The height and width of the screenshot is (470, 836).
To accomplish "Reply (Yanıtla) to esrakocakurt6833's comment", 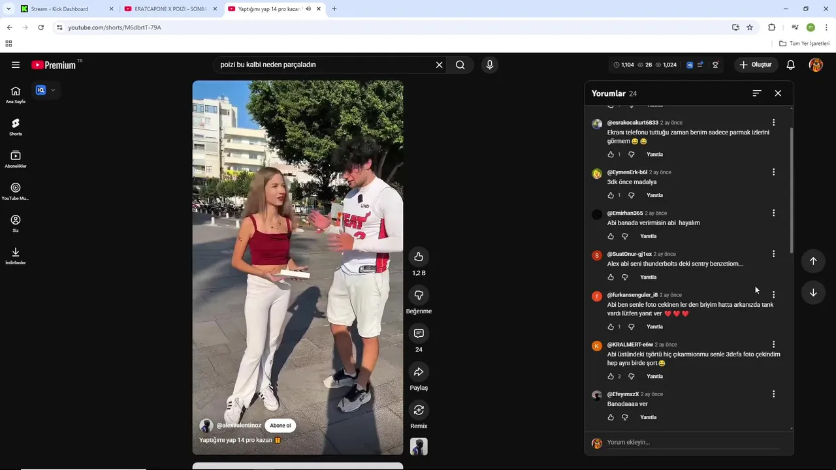I will tap(654, 155).
